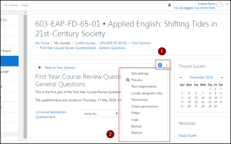Choose Backup from the actions menu
The image size is (231, 144).
tap(136, 126)
